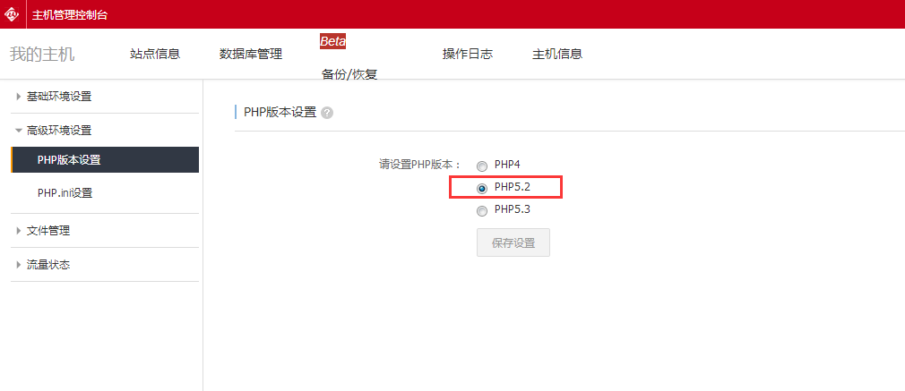Select the PHP5.3 radio button
905x391 pixels.
[x=482, y=211]
